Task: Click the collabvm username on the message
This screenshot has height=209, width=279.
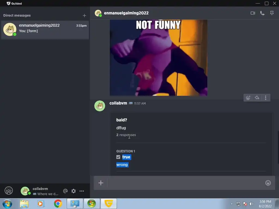Action: coord(118,103)
